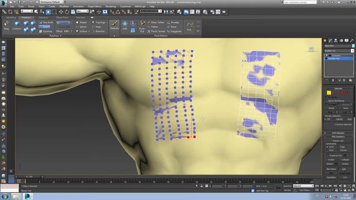Open the Display command panel tab
This screenshot has height=200, width=356.
click(x=347, y=41)
